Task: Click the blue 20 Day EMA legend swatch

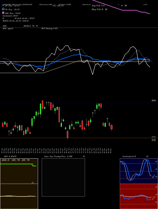Action: pos(3,5)
